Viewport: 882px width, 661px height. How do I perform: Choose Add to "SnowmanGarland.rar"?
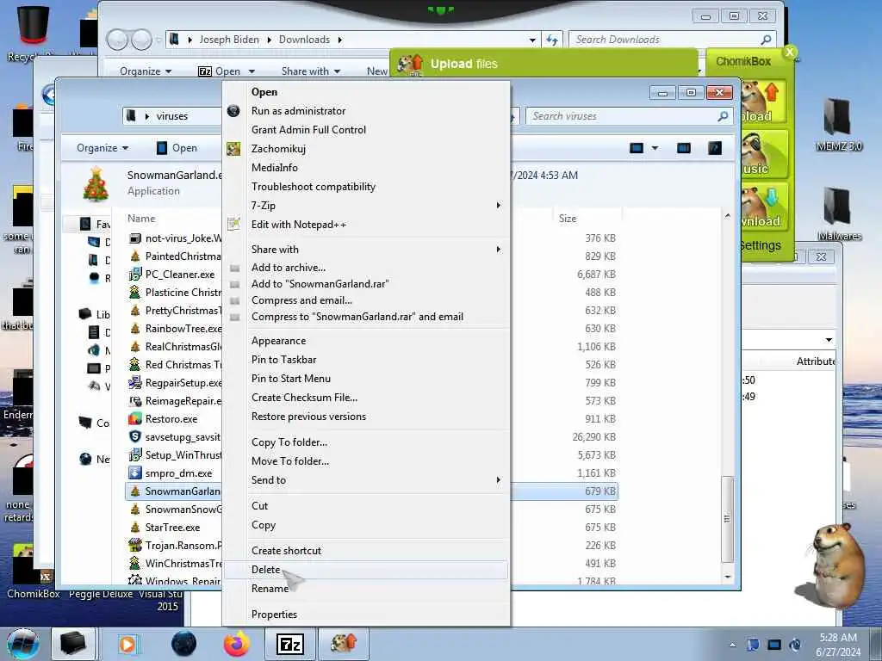pyautogui.click(x=320, y=284)
